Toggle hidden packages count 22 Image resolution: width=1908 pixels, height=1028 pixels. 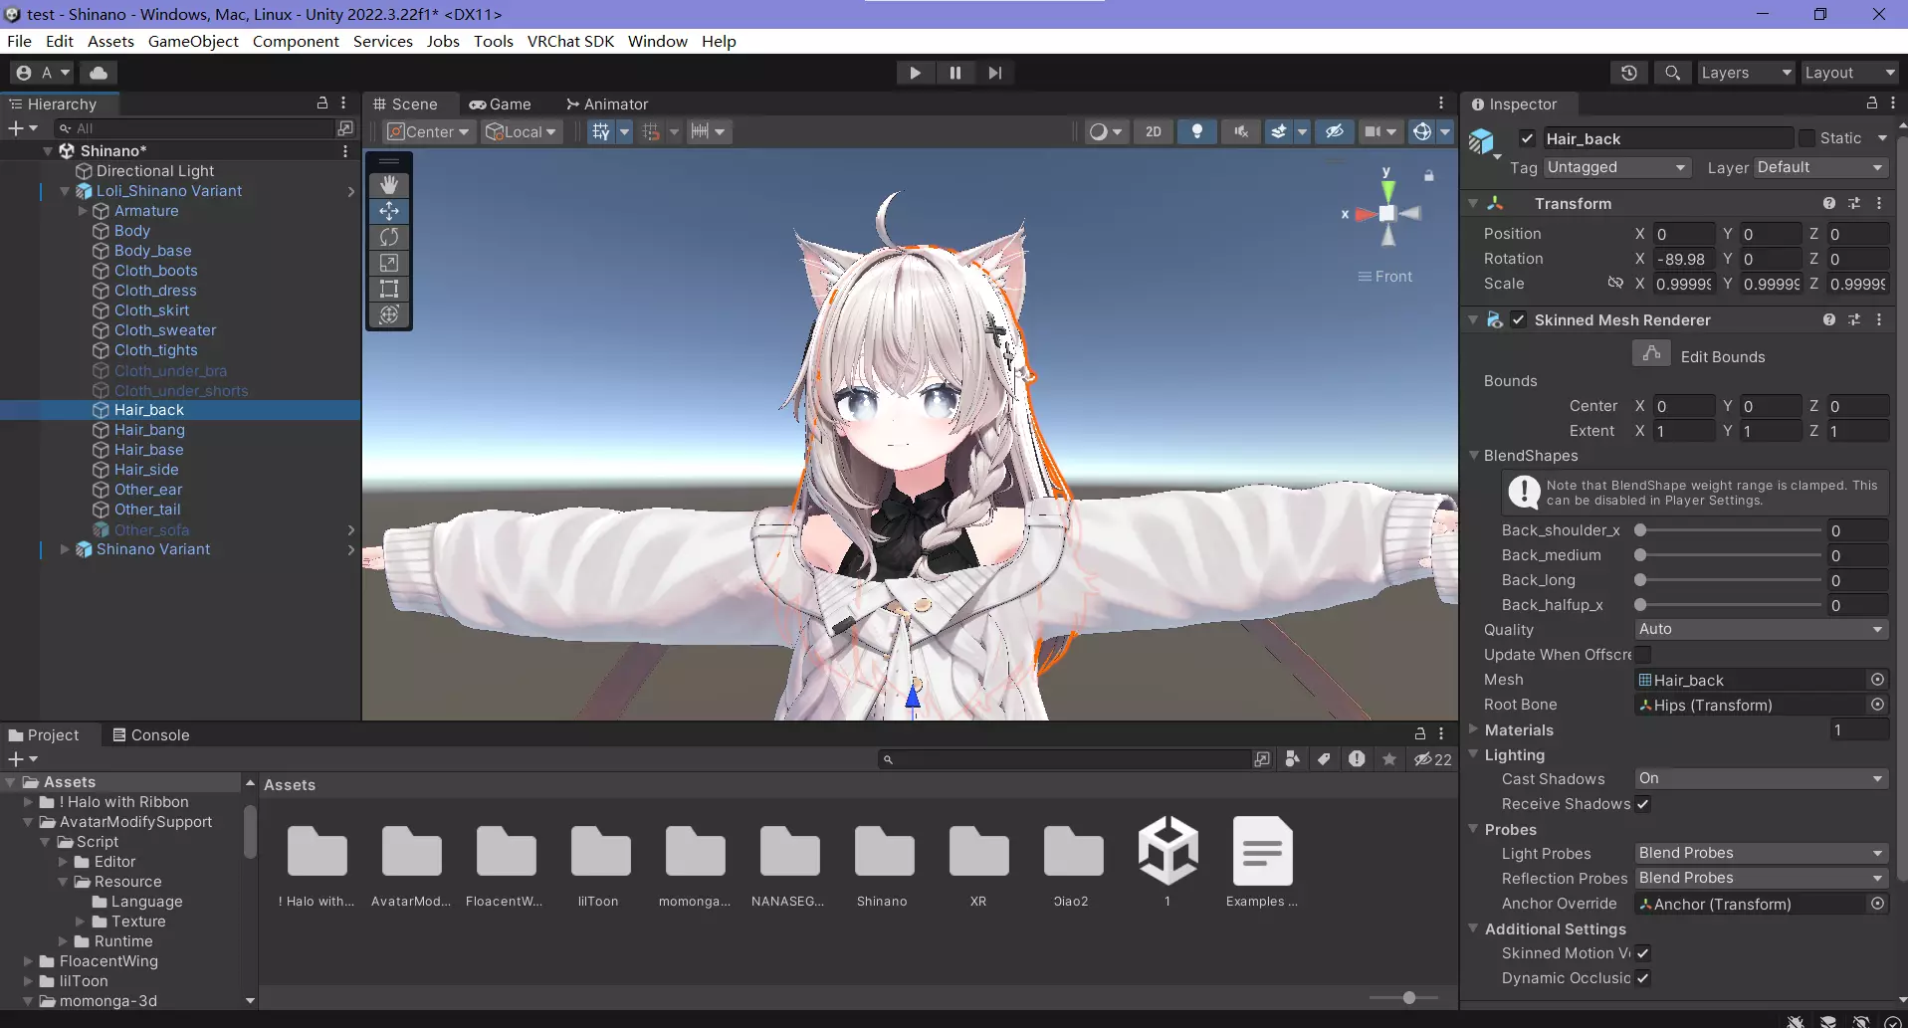1433,759
